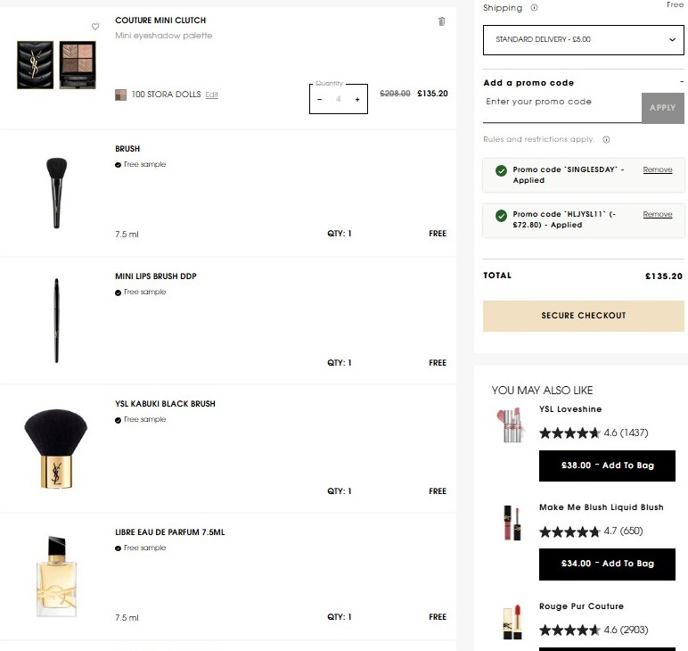Viewport: 688px width, 651px height.
Task: Remove the SINGLESDAY promo code
Action: pos(658,169)
